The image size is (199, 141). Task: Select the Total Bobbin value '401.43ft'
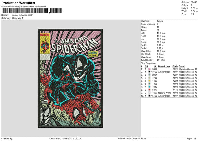click(161, 60)
